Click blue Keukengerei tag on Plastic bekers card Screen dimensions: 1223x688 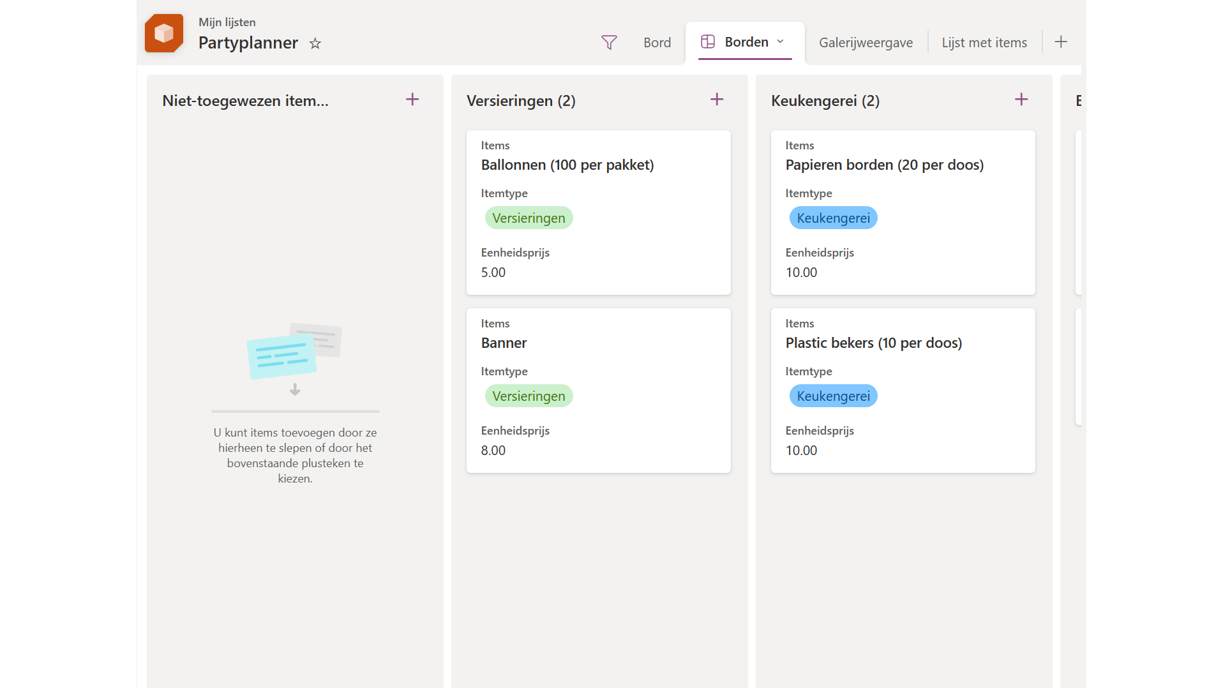point(833,396)
